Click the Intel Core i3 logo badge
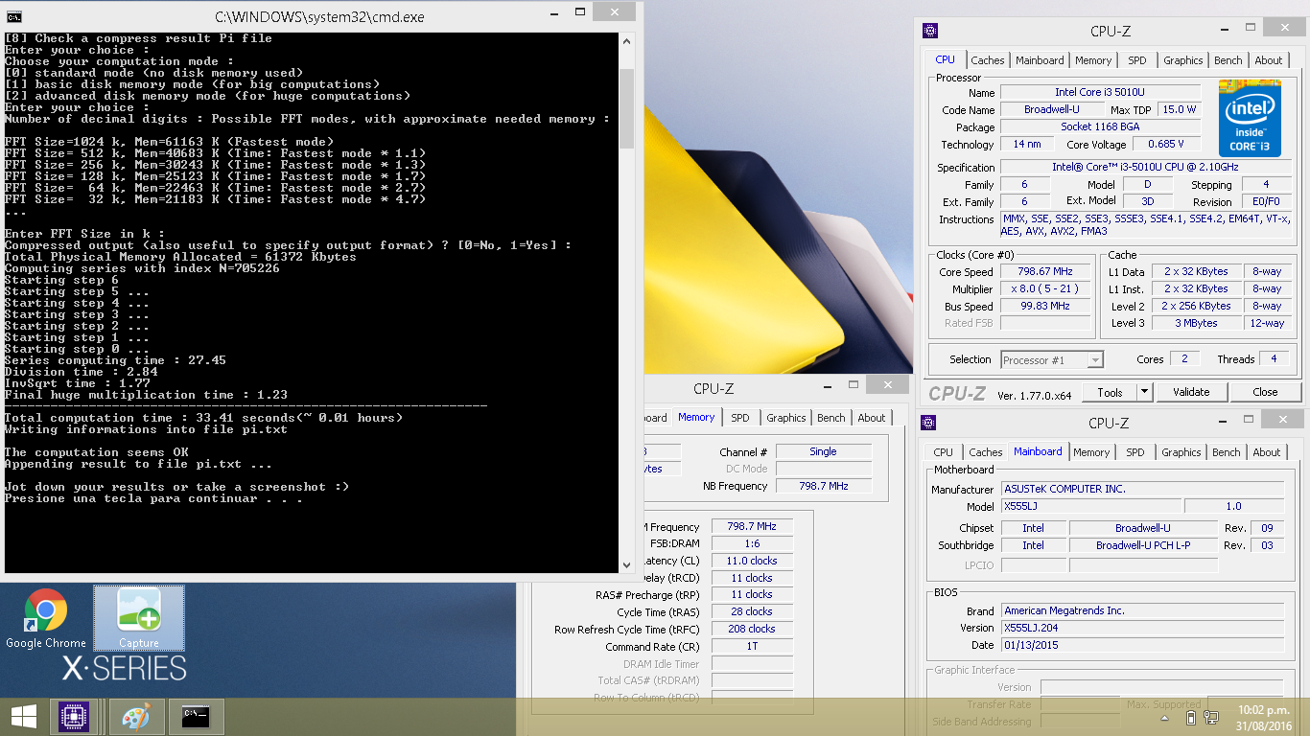The width and height of the screenshot is (1310, 736). tap(1250, 118)
